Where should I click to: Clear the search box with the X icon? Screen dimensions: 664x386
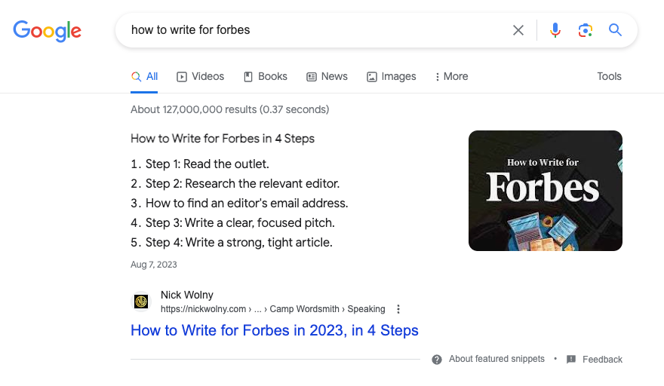(x=518, y=30)
